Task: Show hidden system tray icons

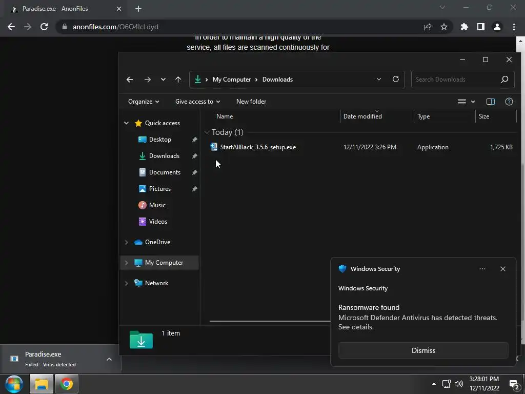Action: point(434,384)
